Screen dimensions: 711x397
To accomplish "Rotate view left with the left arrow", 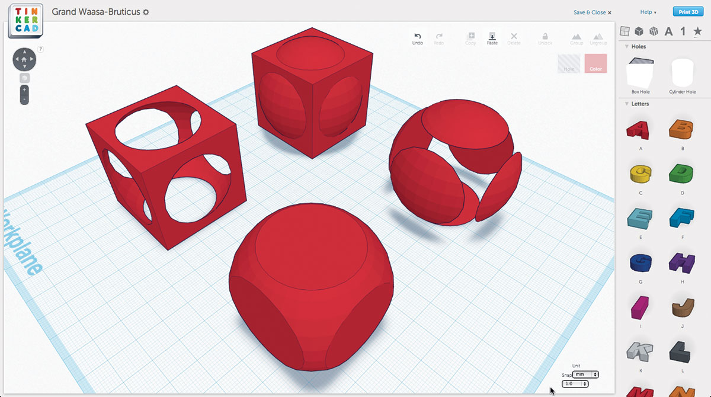I will coord(16,59).
